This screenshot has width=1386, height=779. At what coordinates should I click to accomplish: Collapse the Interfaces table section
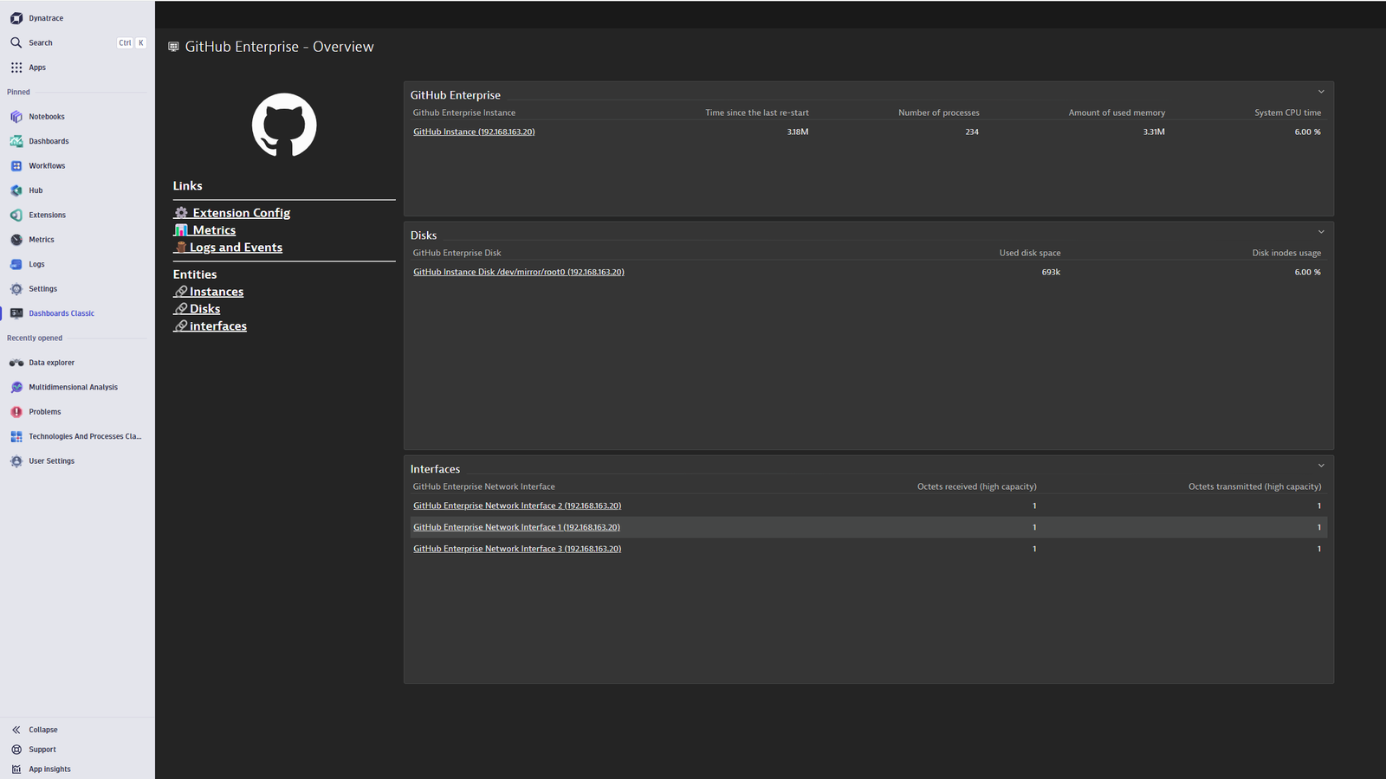point(1321,466)
